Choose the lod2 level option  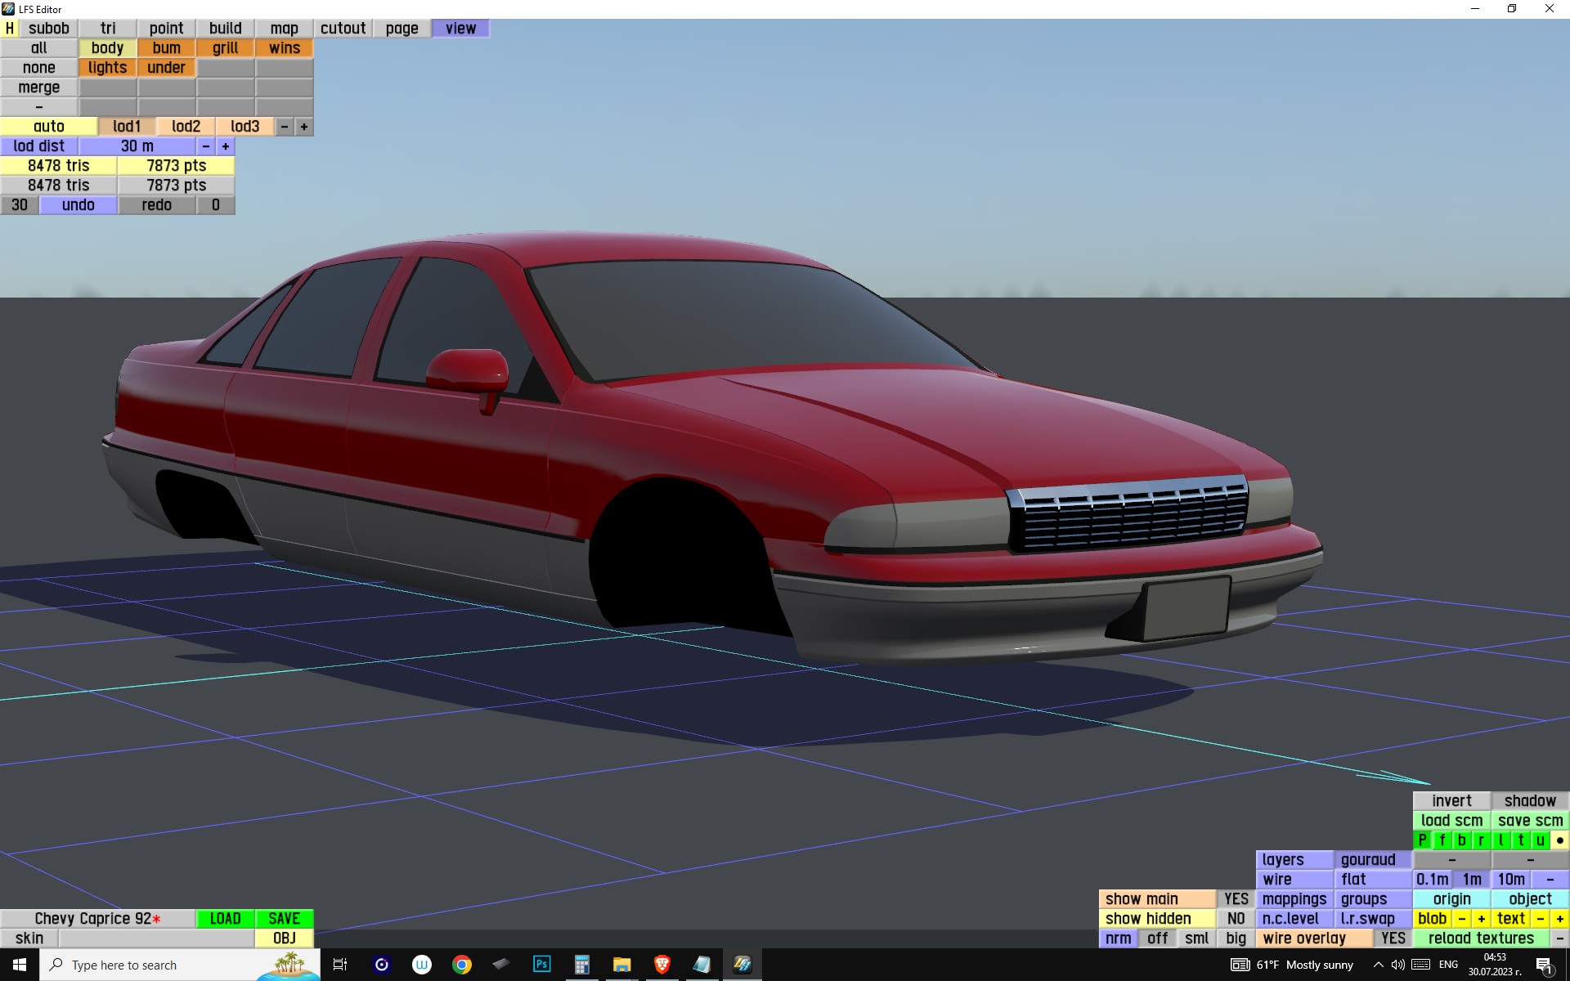point(186,127)
